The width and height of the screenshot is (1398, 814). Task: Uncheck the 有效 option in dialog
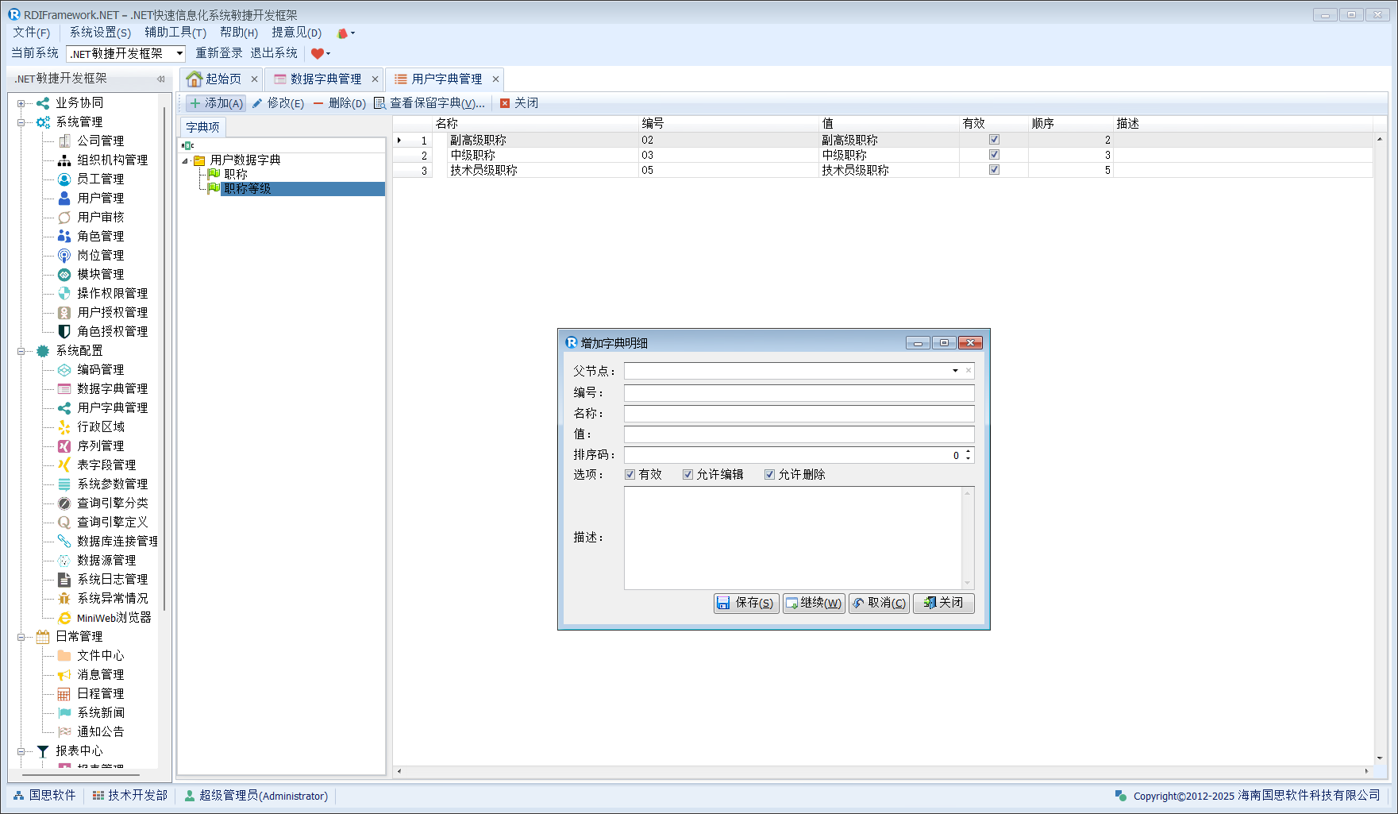click(630, 474)
